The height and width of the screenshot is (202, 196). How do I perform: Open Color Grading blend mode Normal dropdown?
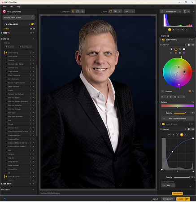click(174, 45)
